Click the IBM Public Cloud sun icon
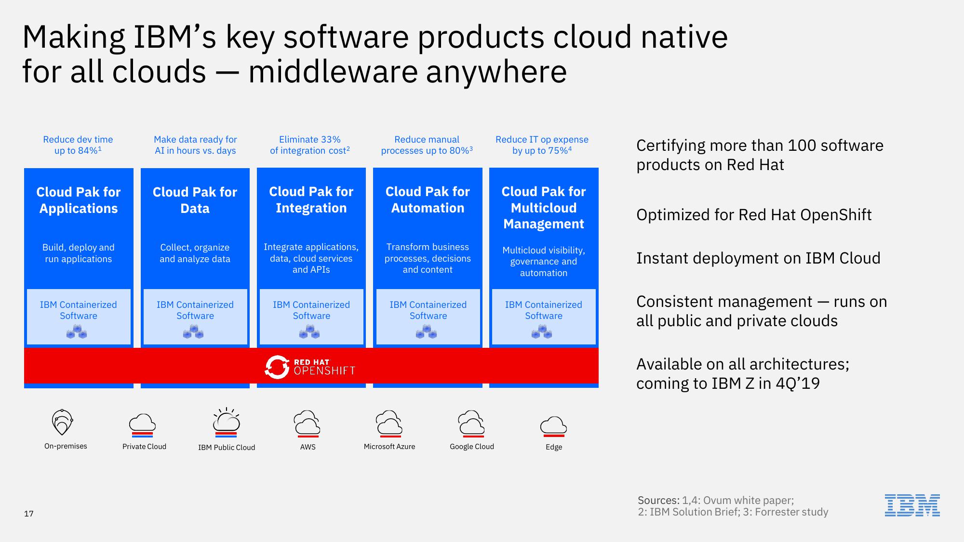 [226, 422]
